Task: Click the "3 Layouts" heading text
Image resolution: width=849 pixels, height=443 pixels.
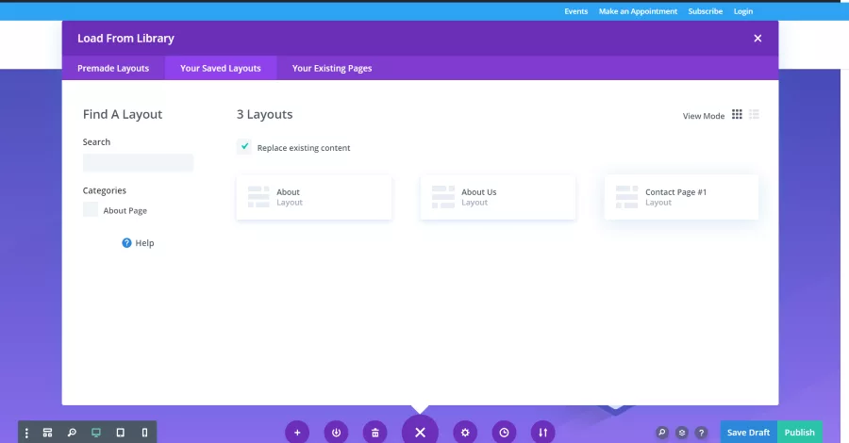Action: tap(264, 114)
